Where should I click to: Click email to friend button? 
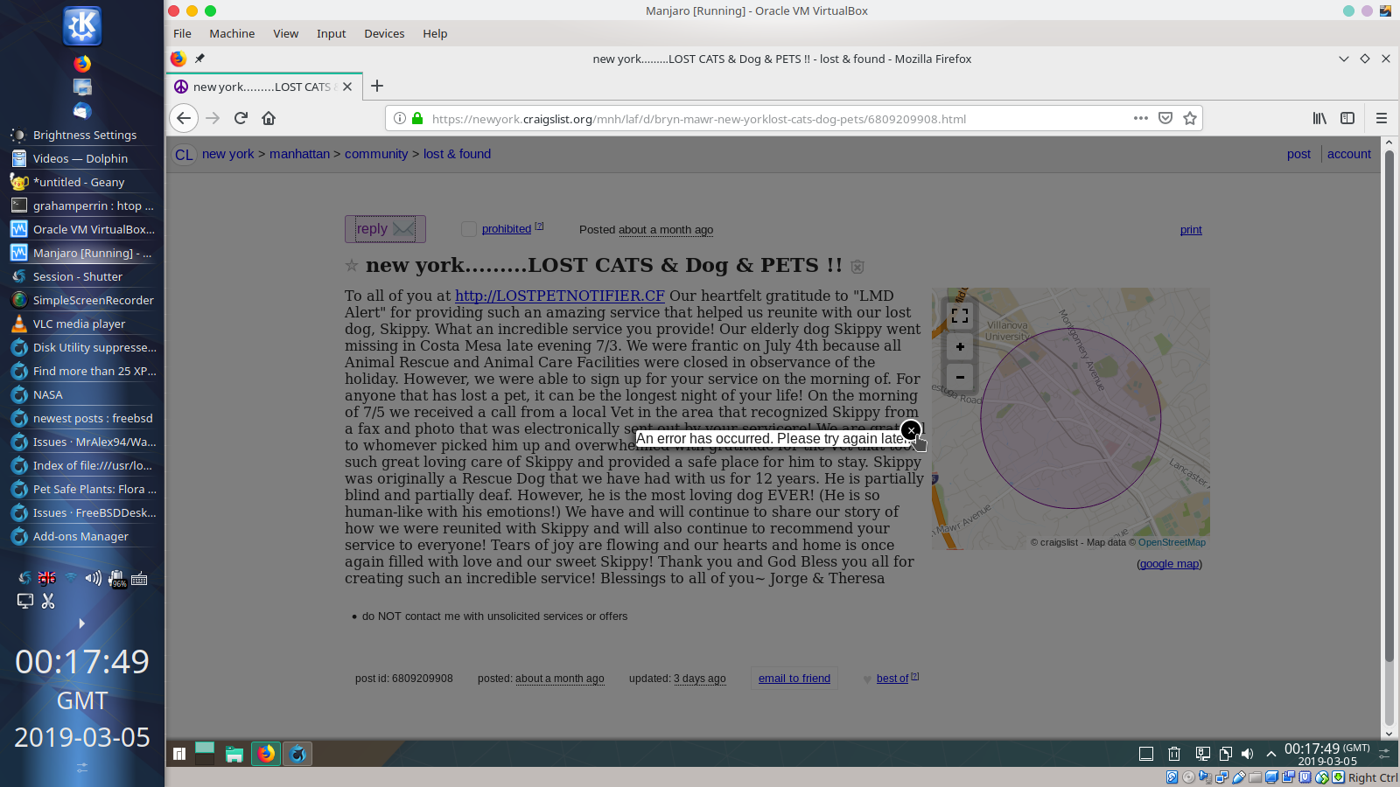(794, 679)
